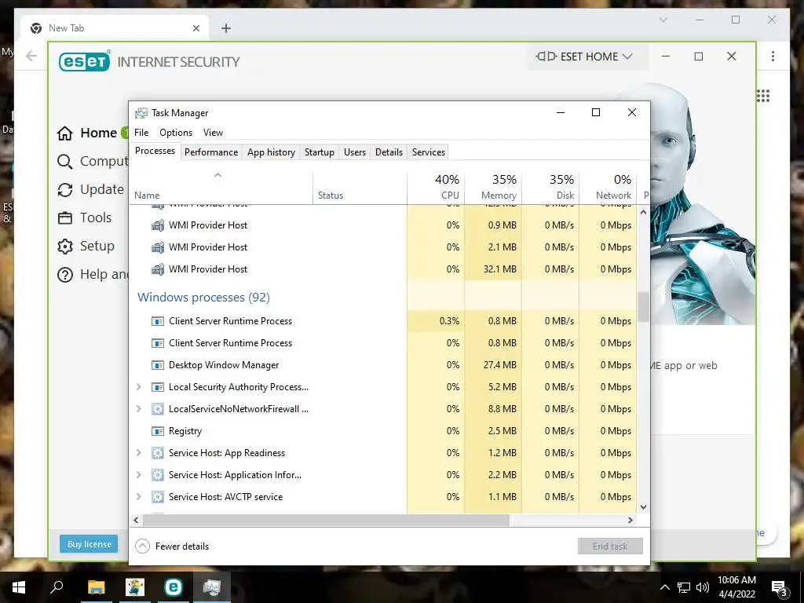Open the Options menu in Task Manager
This screenshot has width=804, height=603.
(176, 133)
